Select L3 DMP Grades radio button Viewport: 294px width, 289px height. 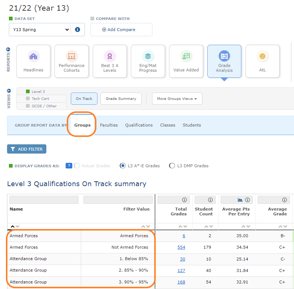(x=172, y=166)
